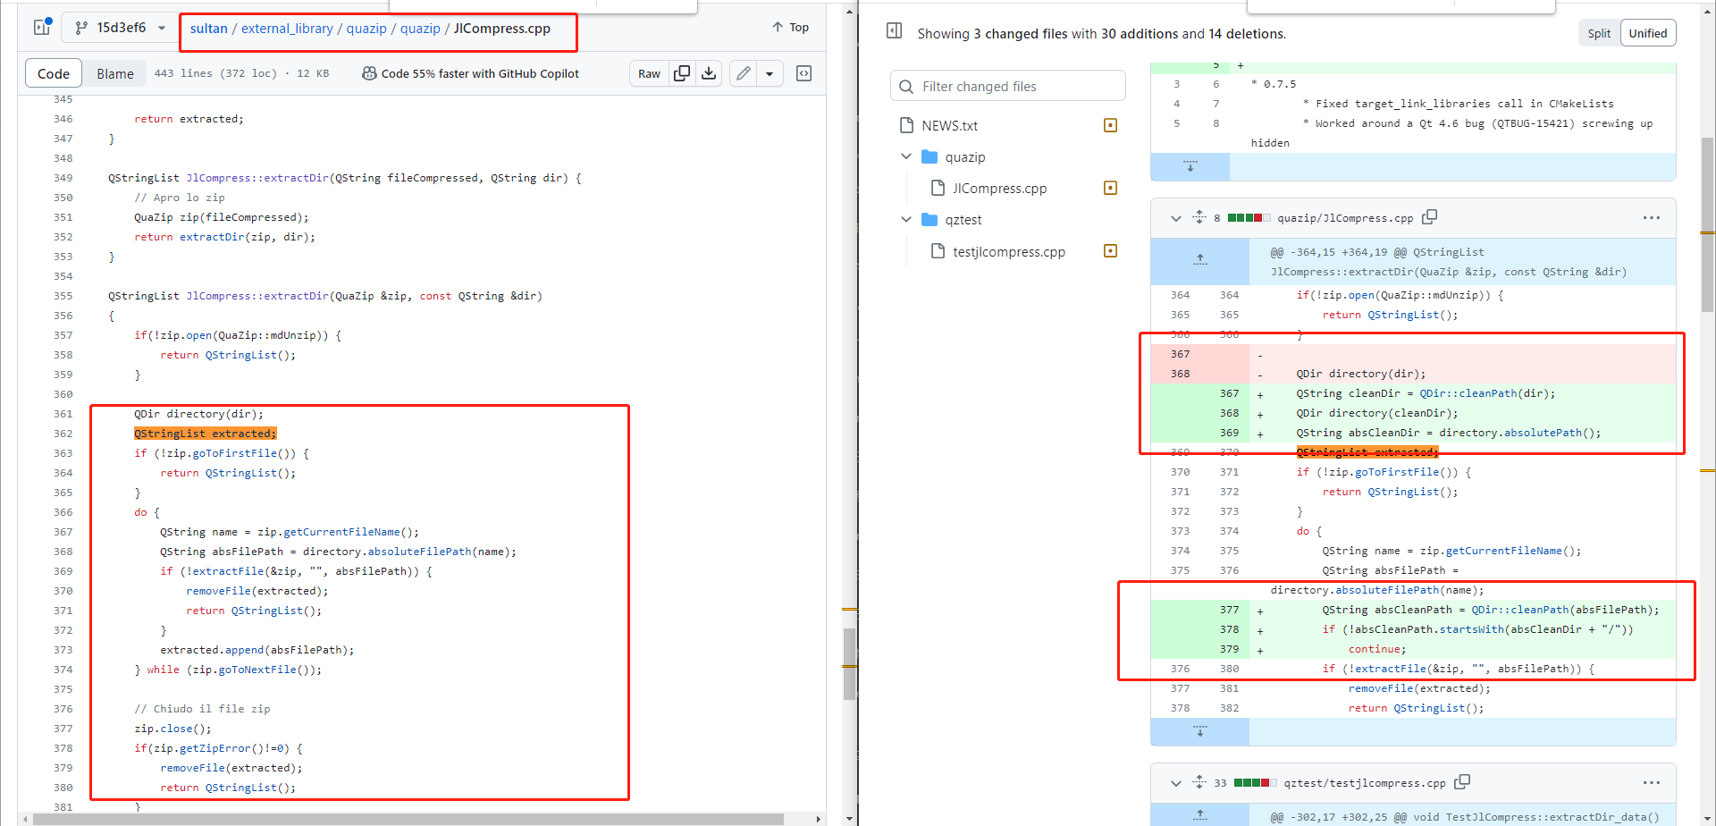Mark testjlcompress.cpp as viewed
The width and height of the screenshot is (1716, 826).
click(x=1110, y=251)
